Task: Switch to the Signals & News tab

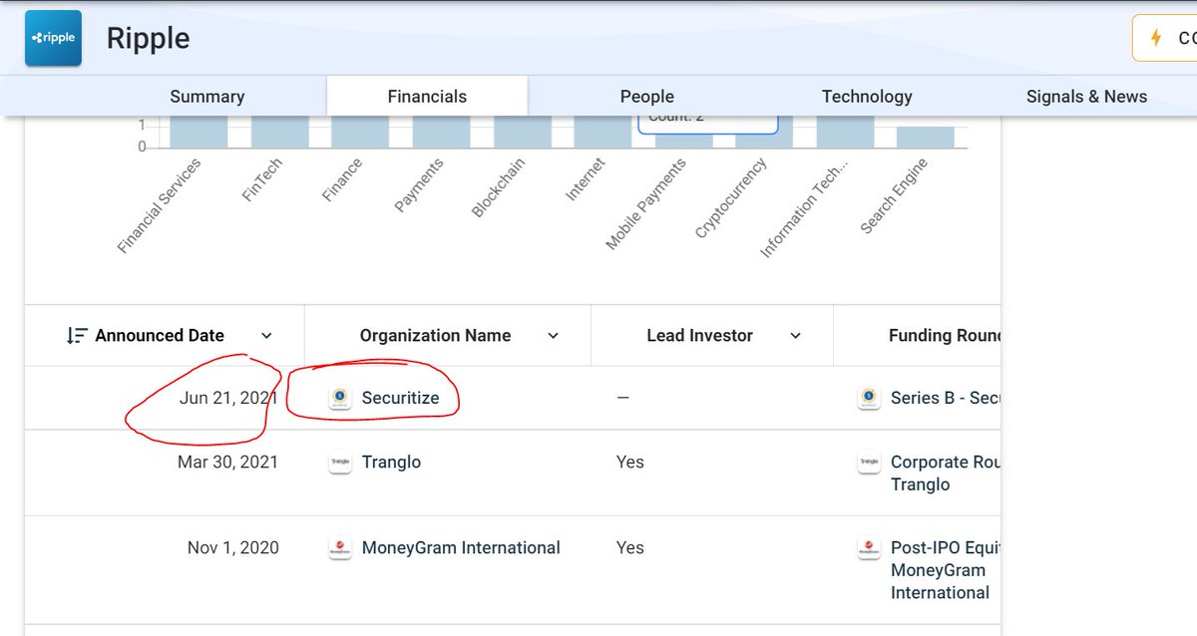Action: [x=1086, y=97]
